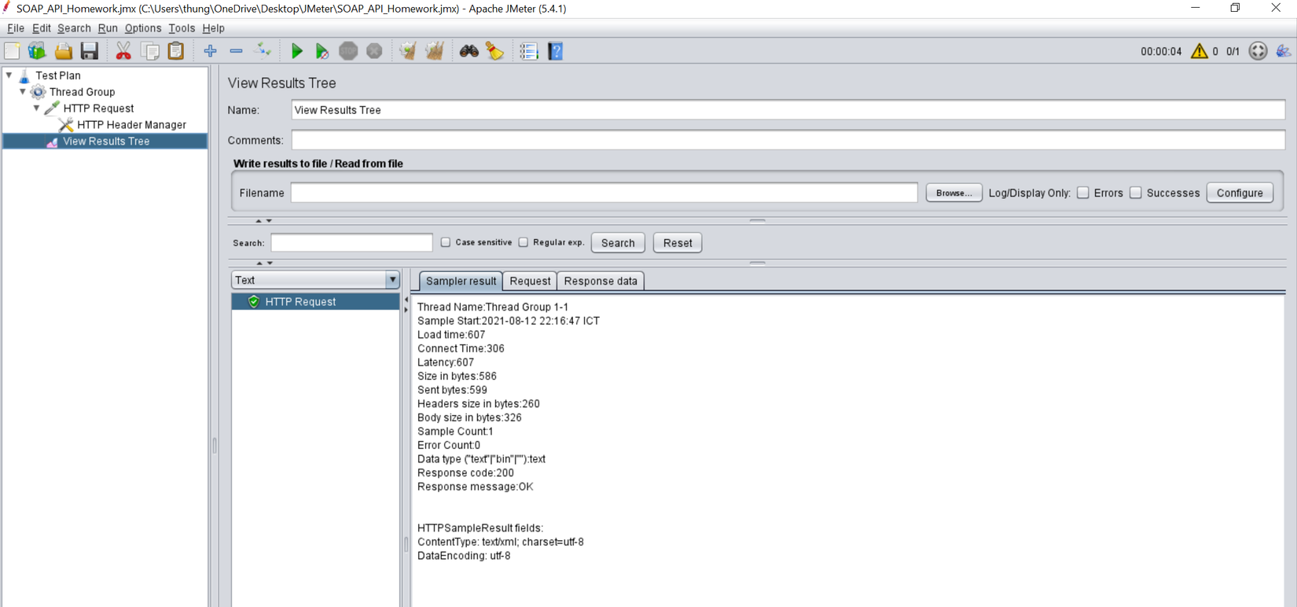1297x607 pixels.
Task: Select HTTP Request in the test plan tree
Action: [98, 109]
